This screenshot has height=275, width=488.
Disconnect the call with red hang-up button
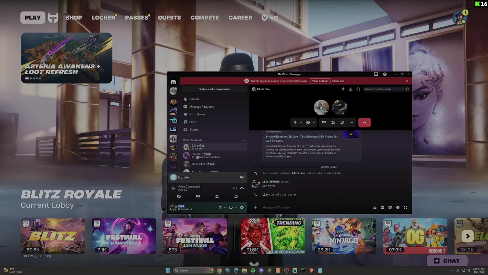coord(364,123)
